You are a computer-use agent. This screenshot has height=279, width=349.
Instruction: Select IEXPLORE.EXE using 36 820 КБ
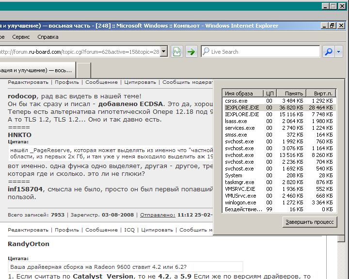pyautogui.click(x=279, y=108)
